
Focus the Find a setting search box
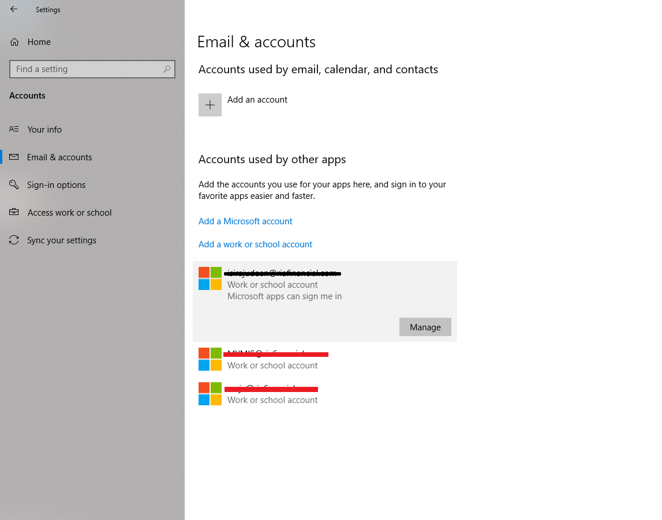tap(92, 69)
